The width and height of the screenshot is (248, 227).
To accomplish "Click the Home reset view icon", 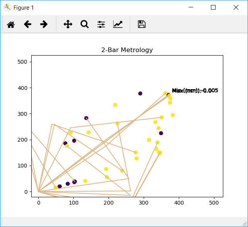I will (11, 24).
